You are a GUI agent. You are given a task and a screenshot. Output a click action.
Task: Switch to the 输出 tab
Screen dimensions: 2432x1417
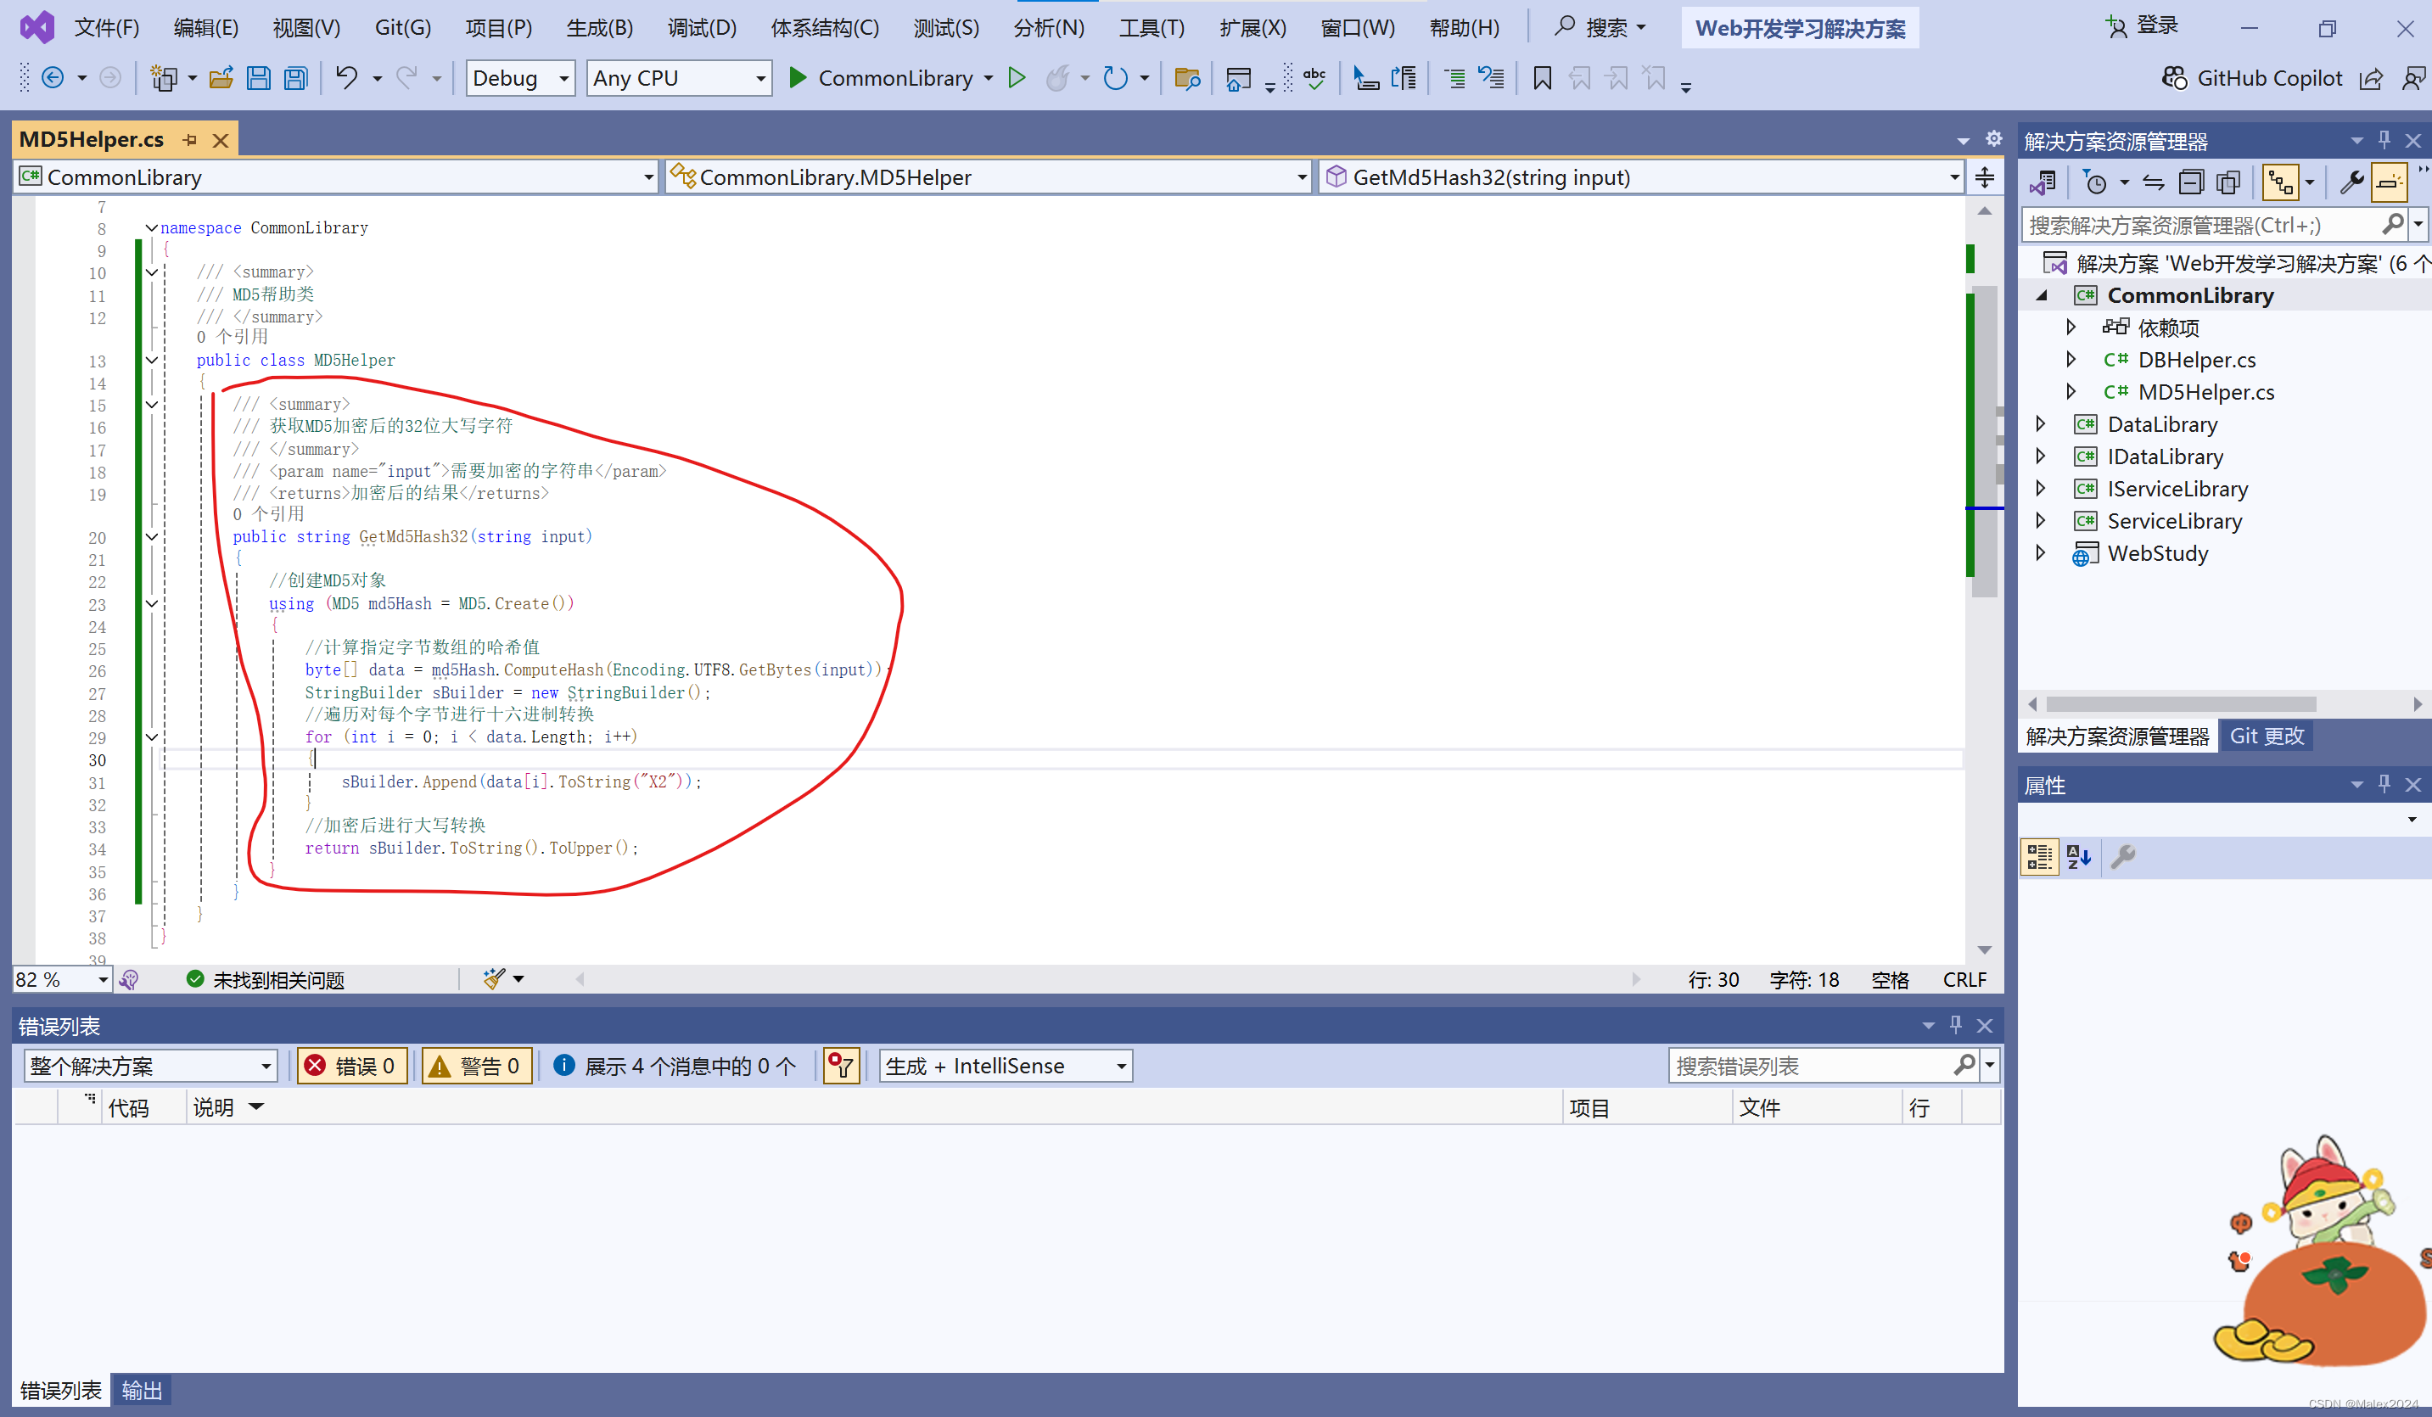tap(142, 1390)
